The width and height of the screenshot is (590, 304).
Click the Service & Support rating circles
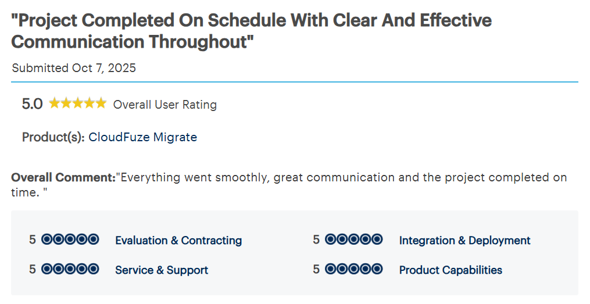pos(70,269)
